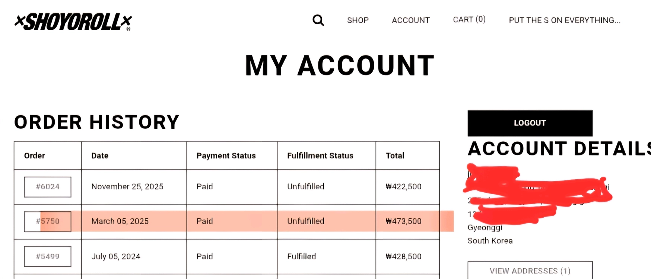The height and width of the screenshot is (279, 651).
Task: Click VIEW ADDRESSES (1) button
Action: coord(530,271)
